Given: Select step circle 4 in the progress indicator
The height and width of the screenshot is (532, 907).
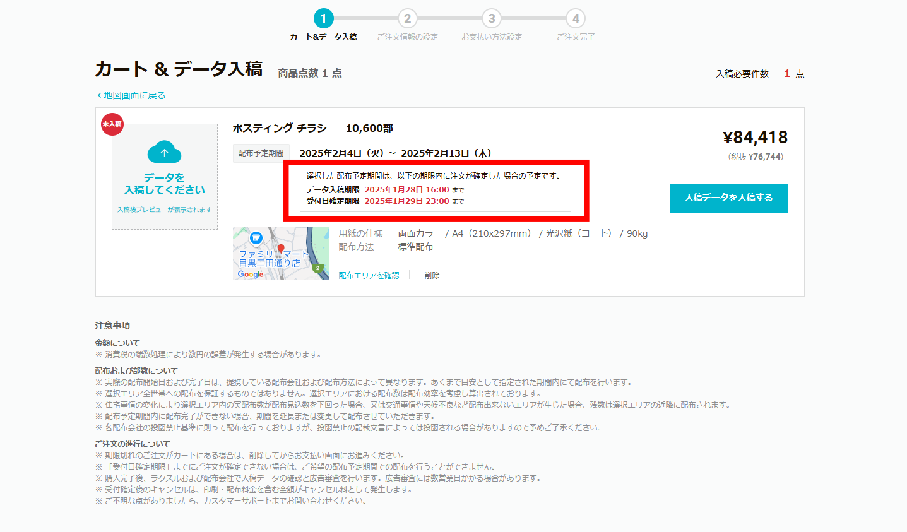Looking at the screenshot, I should coord(574,18).
